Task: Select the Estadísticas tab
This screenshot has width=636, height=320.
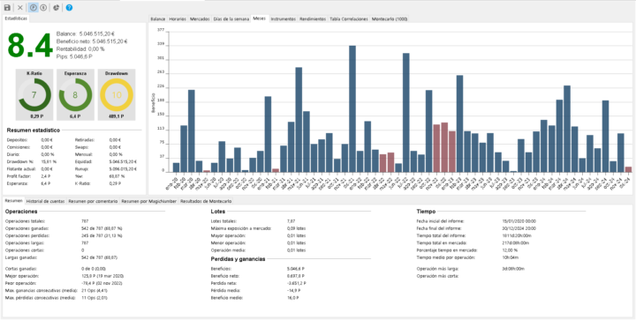Action: pos(16,19)
